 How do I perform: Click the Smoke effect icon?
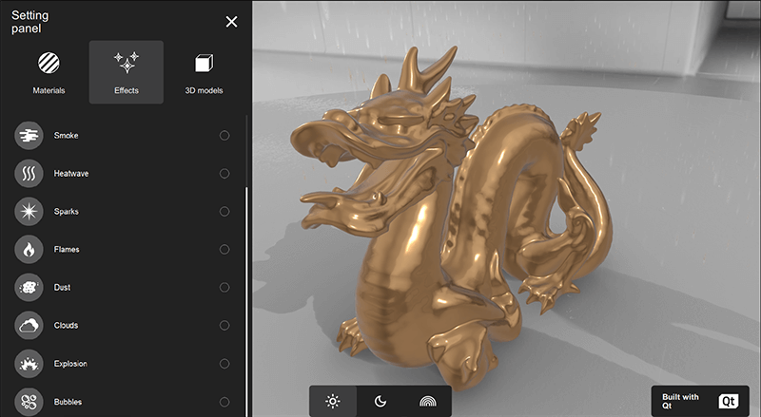(x=29, y=136)
